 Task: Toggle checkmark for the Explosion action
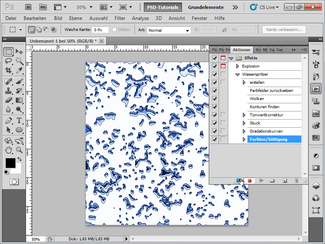tap(214, 66)
